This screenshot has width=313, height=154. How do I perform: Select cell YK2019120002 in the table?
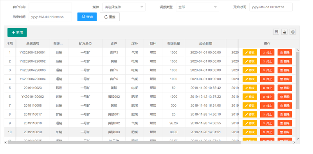click(x=32, y=97)
